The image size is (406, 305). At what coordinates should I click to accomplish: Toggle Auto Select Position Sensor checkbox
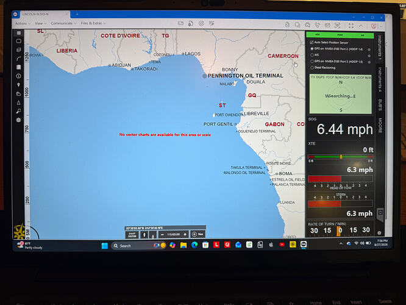pyautogui.click(x=312, y=42)
